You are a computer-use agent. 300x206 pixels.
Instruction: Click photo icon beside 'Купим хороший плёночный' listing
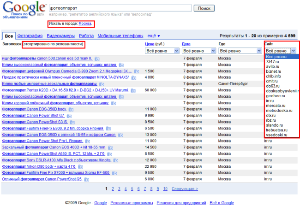114,103
